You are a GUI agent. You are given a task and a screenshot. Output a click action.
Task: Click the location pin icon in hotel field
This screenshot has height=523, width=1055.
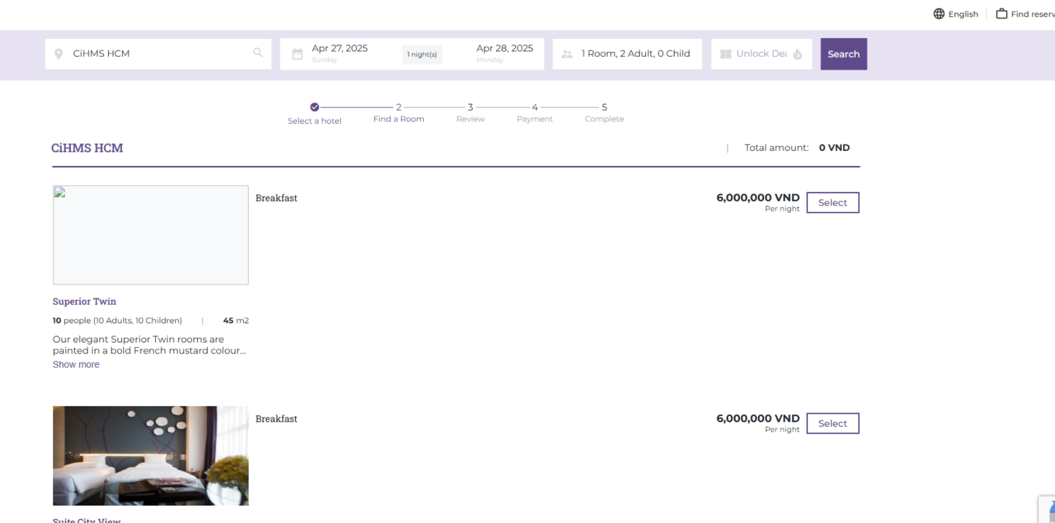59,54
